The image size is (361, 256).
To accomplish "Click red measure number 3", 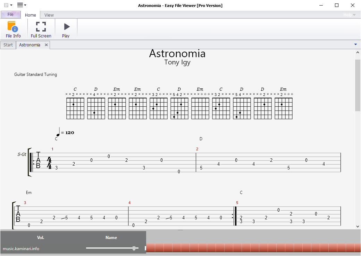I will pos(25,203).
